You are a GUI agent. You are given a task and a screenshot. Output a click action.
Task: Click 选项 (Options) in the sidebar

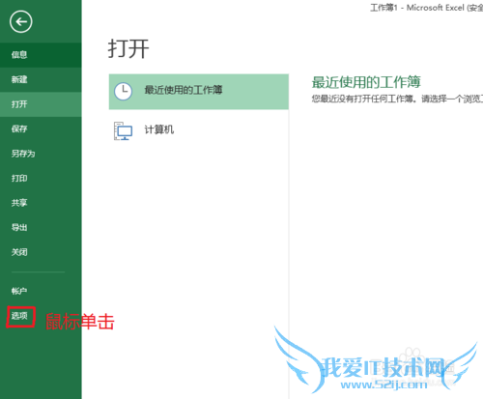[x=41, y=316]
